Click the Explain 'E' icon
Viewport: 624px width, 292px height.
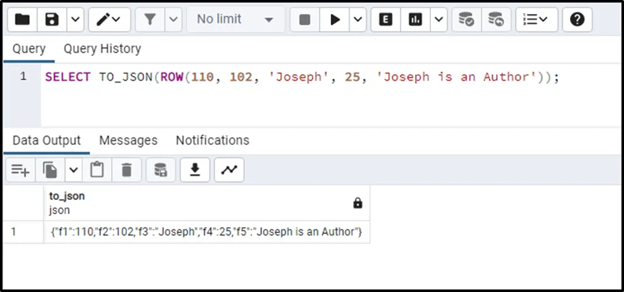pyautogui.click(x=385, y=20)
